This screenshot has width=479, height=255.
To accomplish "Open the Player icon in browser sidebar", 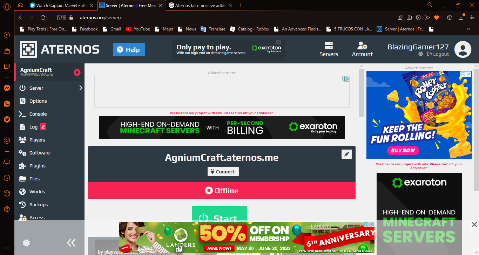I will click(7, 141).
